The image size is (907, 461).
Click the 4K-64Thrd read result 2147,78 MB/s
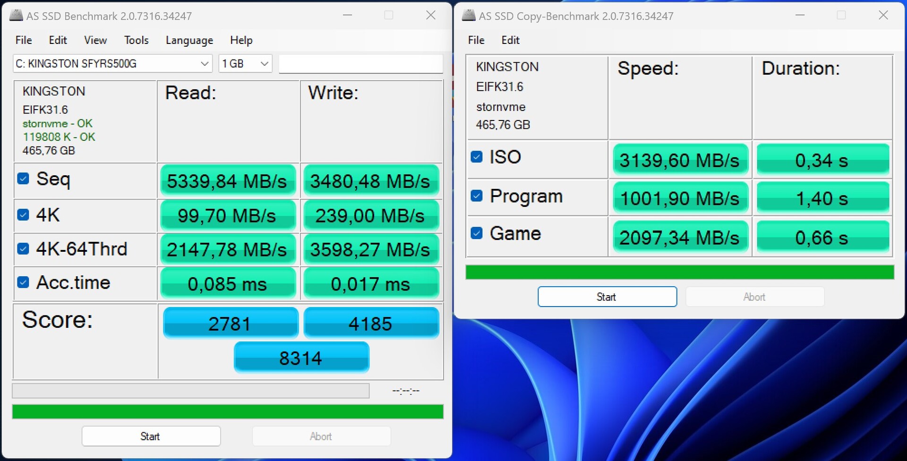tap(228, 249)
